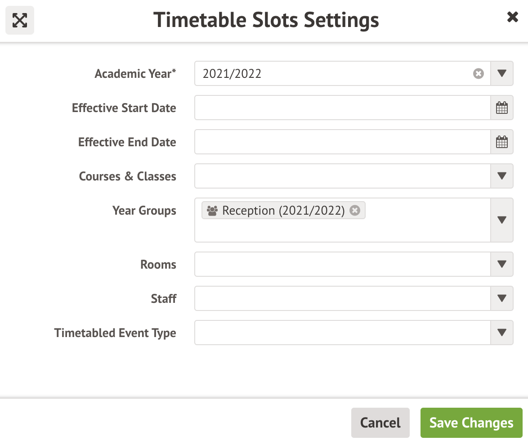
Task: Expand the Year Groups dropdown arrow
Action: click(502, 220)
